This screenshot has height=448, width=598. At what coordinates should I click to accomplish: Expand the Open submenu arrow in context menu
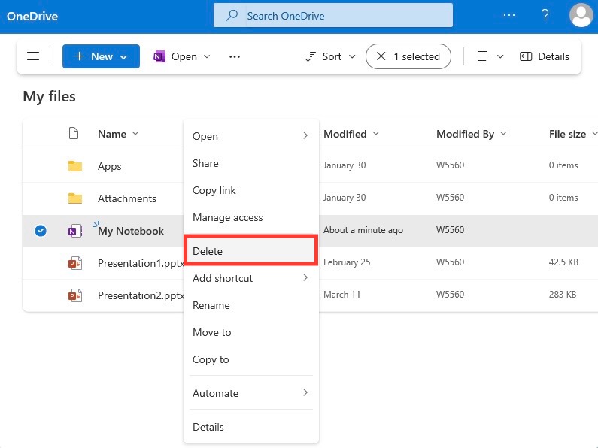305,135
